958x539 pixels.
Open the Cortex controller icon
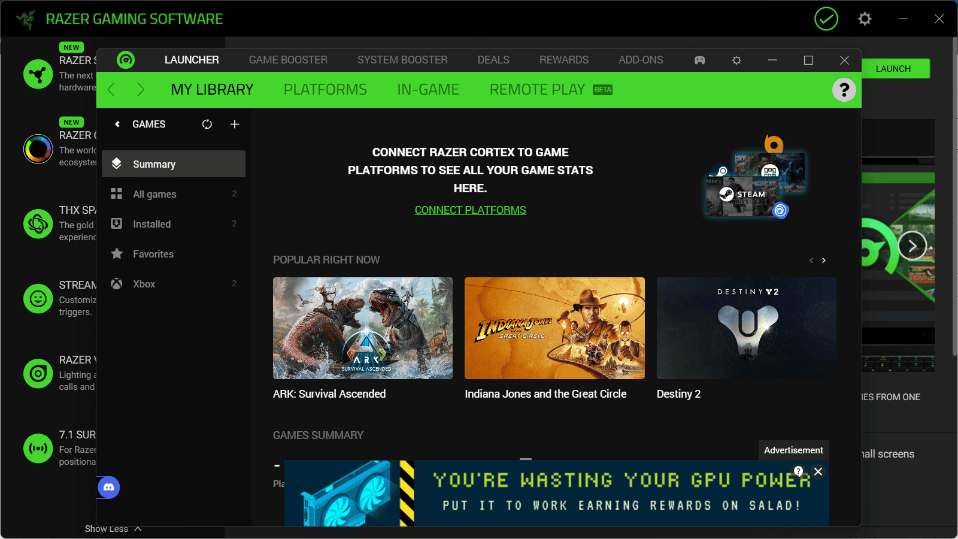pos(699,60)
